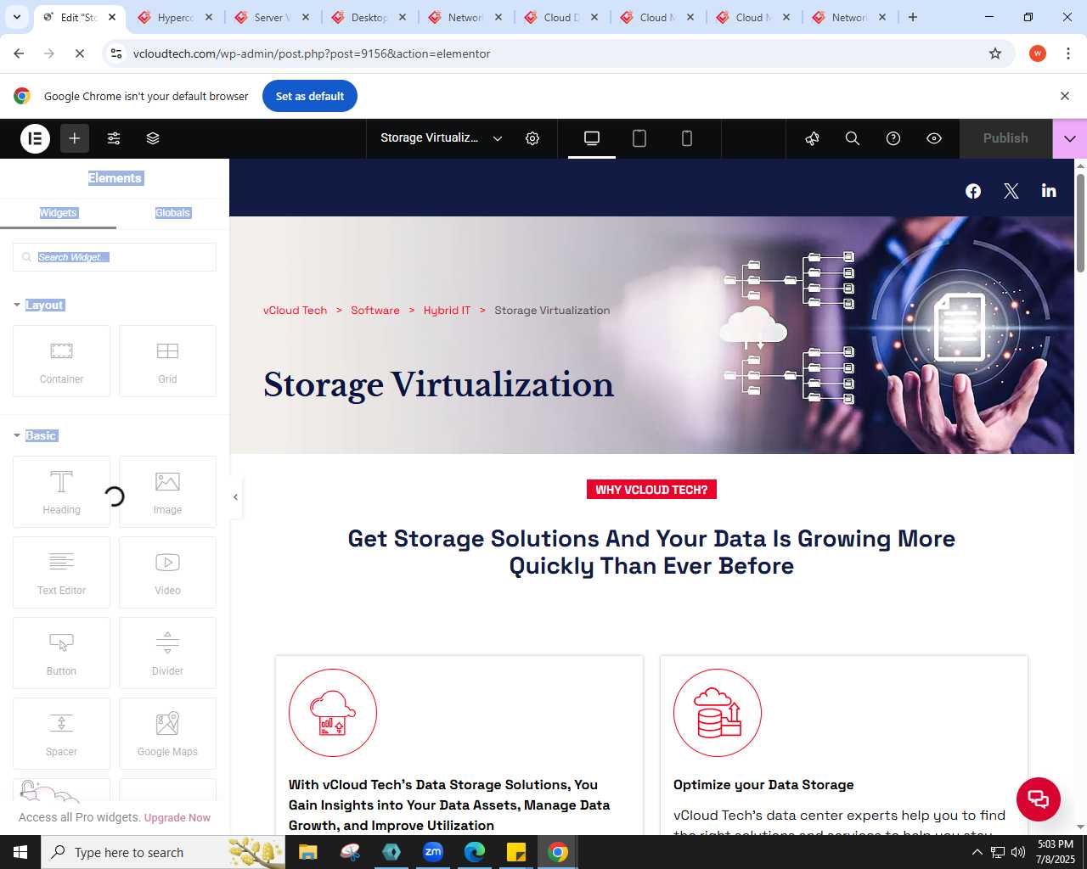The width and height of the screenshot is (1087, 869).
Task: Select the Heading widget
Action: pyautogui.click(x=61, y=491)
